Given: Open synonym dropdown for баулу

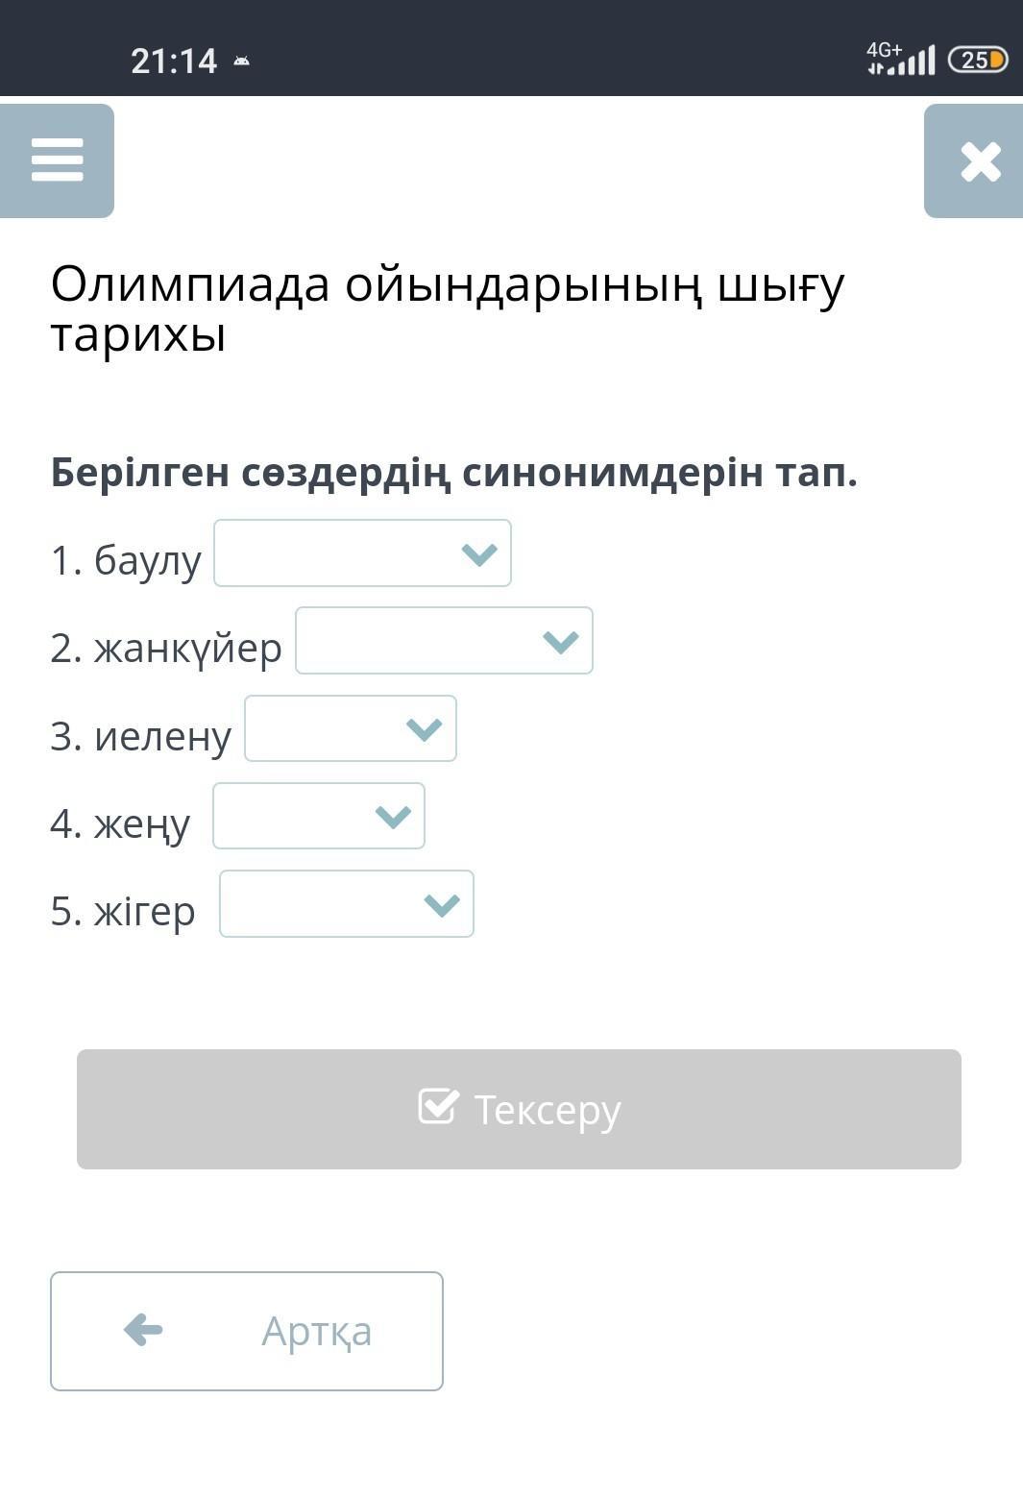Looking at the screenshot, I should (x=362, y=553).
